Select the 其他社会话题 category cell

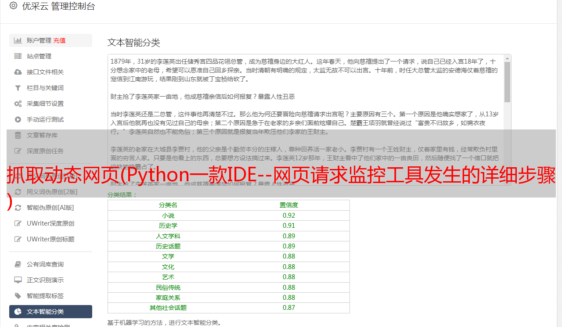tap(168, 308)
